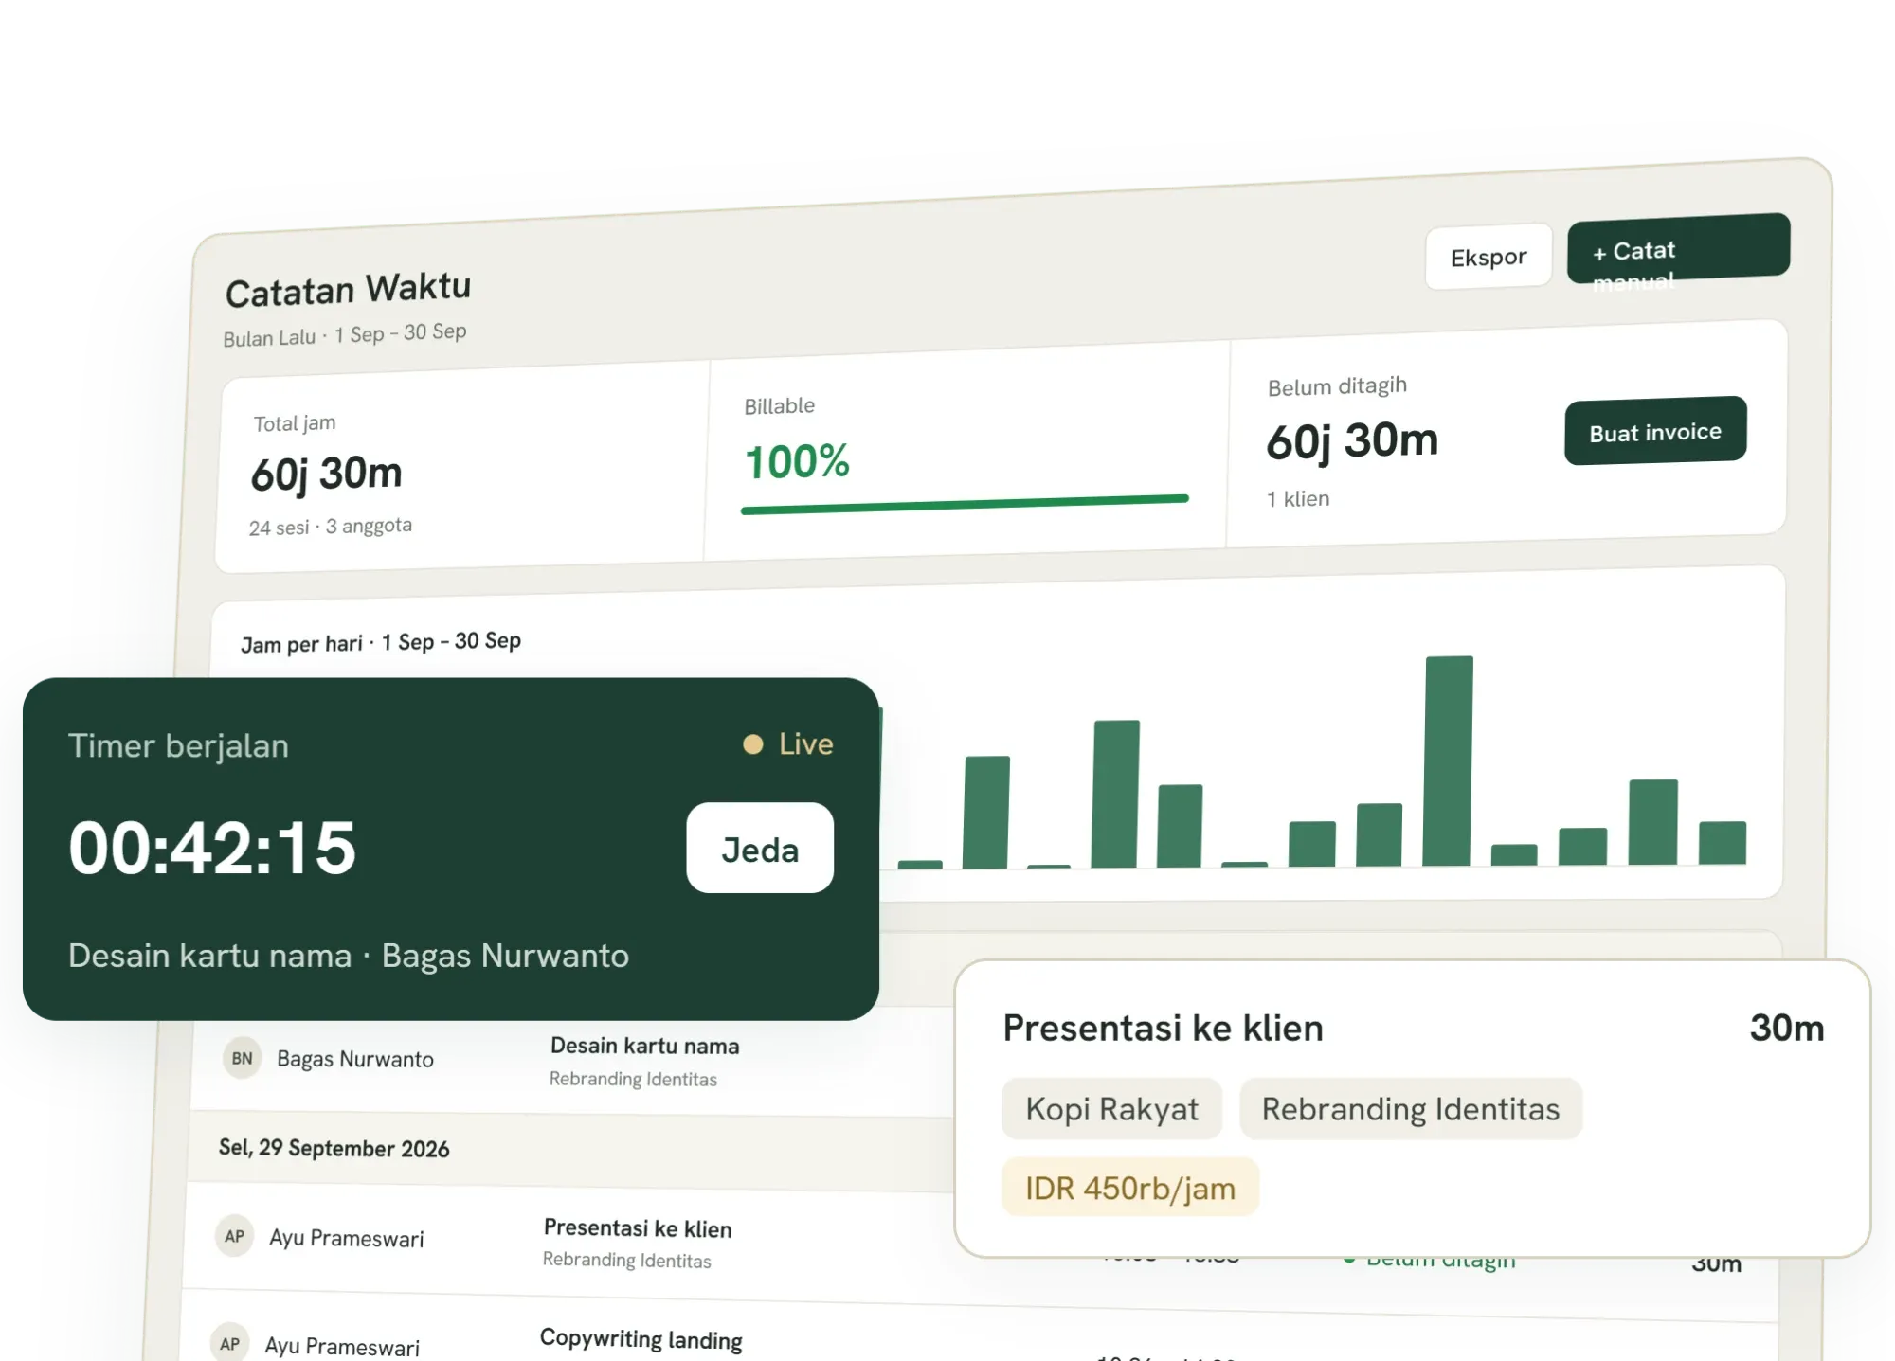Click the Presentasi ke klien popup title
The image size is (1895, 1361).
coord(1163,1028)
